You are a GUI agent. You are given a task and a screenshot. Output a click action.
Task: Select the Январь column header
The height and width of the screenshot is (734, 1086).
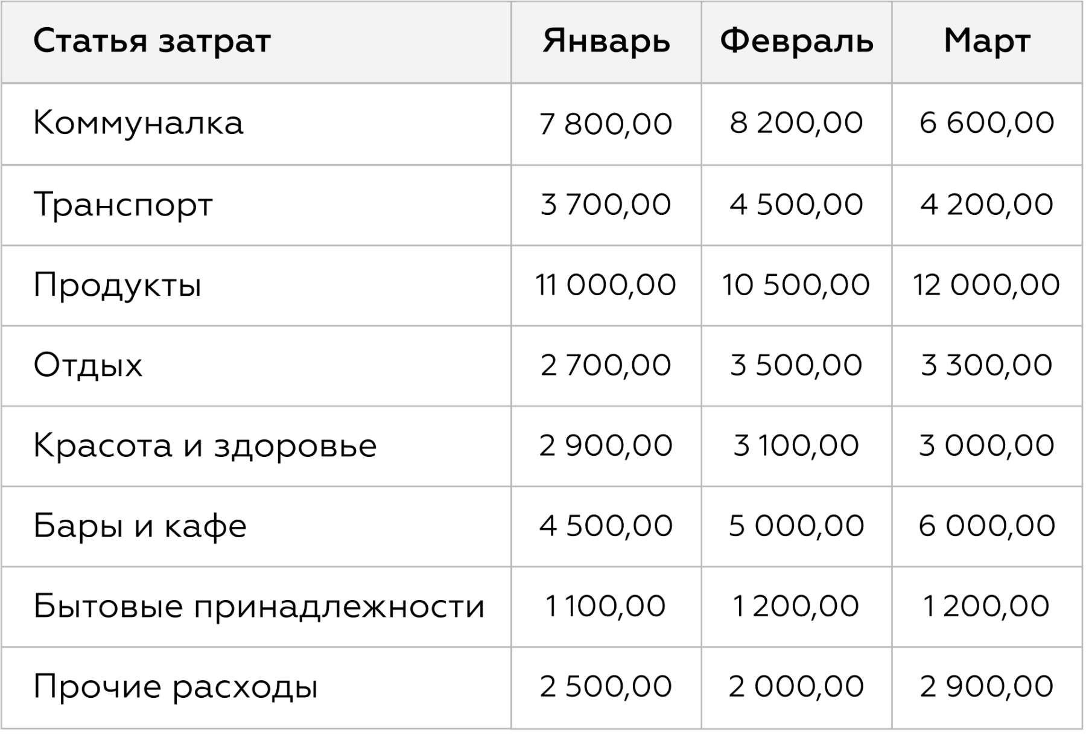point(606,42)
